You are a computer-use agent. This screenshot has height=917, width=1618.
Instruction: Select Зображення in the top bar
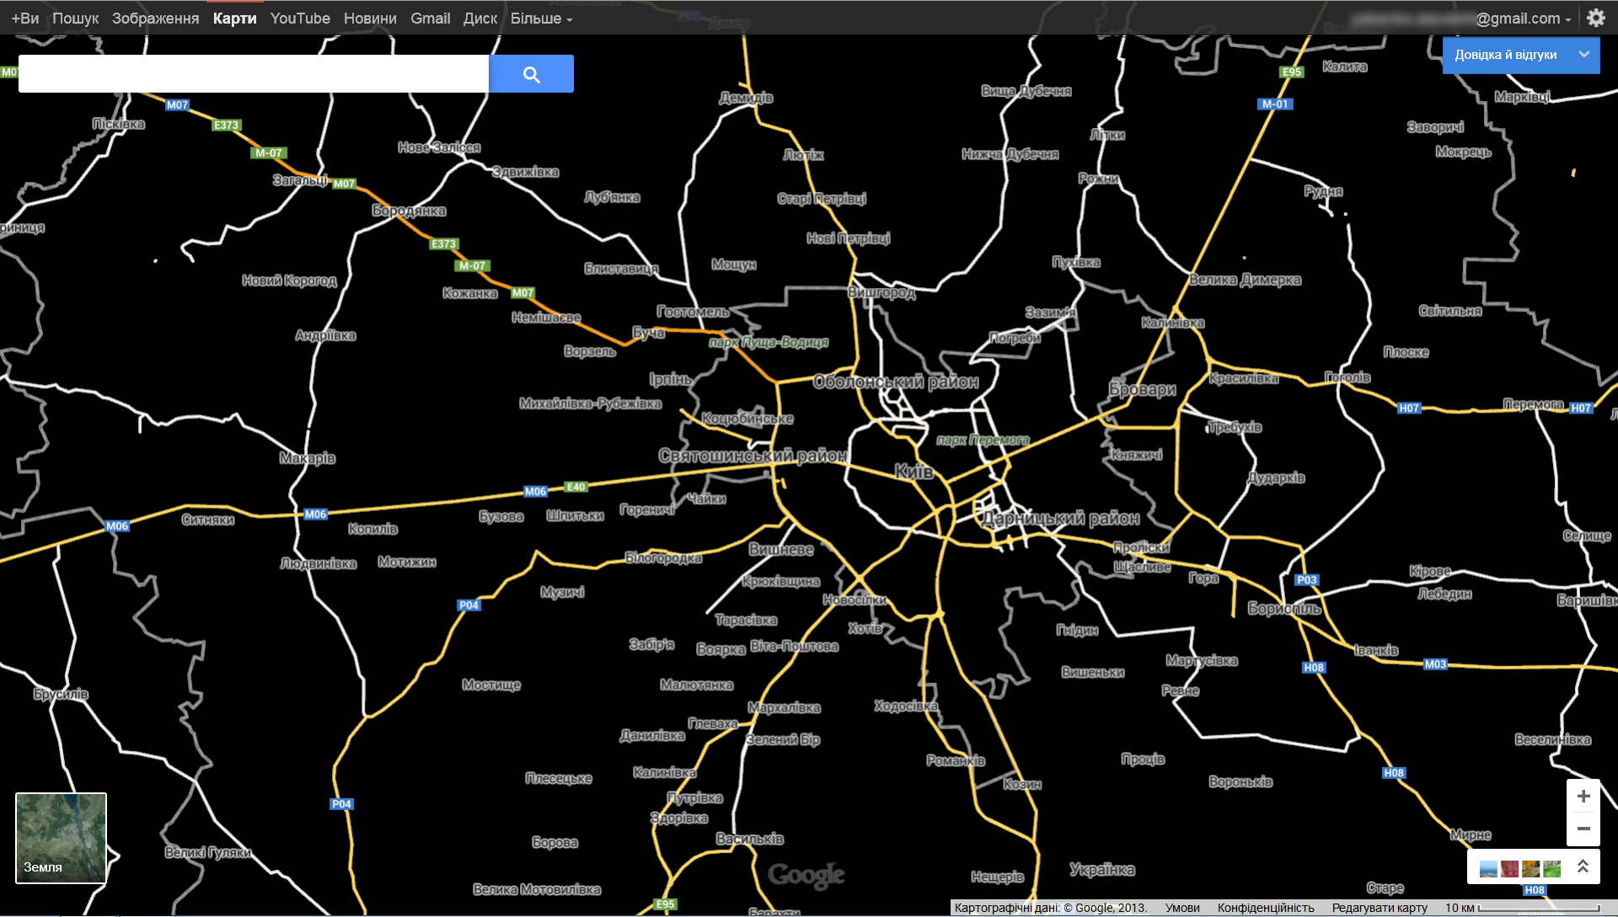(x=155, y=19)
